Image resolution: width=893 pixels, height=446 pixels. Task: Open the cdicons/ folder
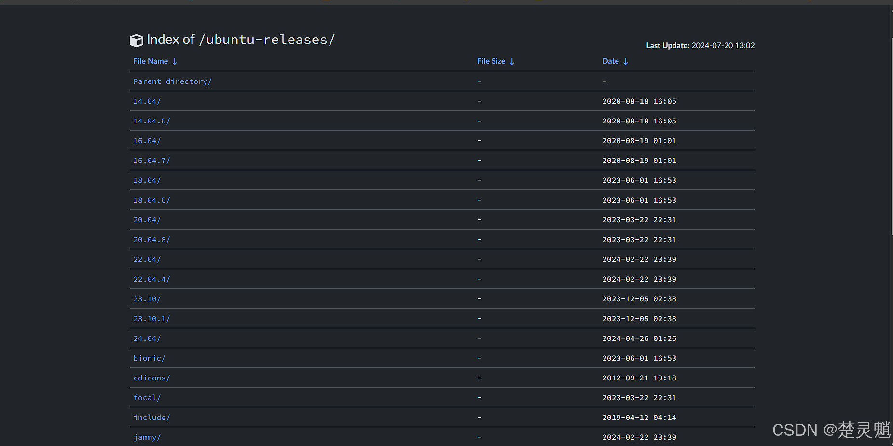tap(151, 378)
